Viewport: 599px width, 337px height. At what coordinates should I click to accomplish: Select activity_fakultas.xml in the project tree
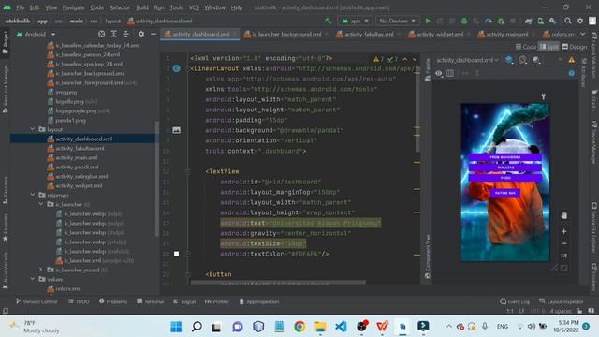80,148
